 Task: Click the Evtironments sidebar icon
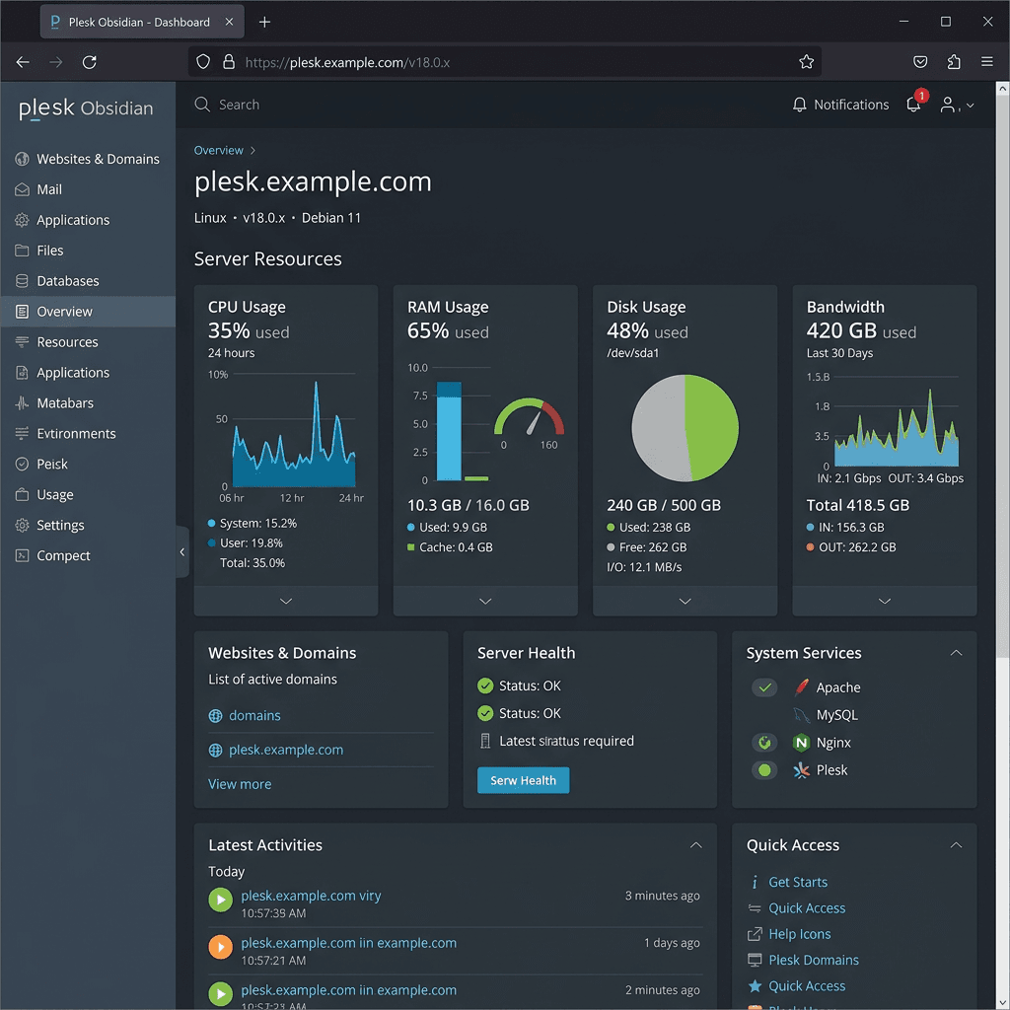[x=22, y=434]
